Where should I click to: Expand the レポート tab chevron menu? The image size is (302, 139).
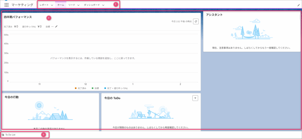(52, 5)
